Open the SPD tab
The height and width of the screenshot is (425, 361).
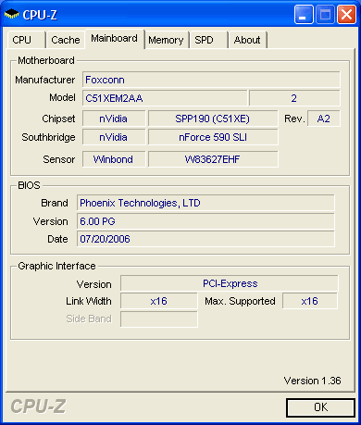208,40
